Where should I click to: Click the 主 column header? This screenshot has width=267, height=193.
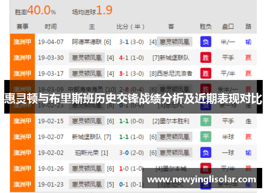92,27
